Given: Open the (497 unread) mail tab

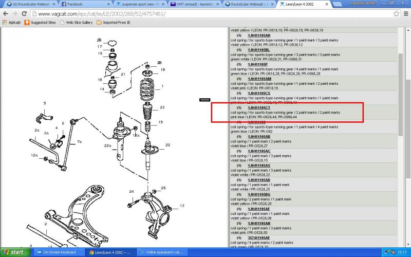Looking at the screenshot, I should [191, 4].
